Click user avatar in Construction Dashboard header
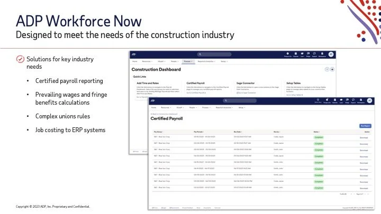 coord(331,54)
